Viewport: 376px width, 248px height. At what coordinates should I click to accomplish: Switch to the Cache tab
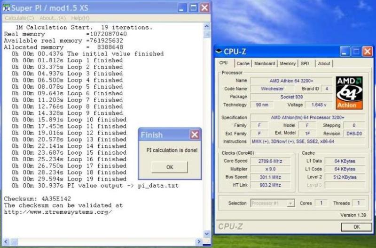pyautogui.click(x=243, y=63)
